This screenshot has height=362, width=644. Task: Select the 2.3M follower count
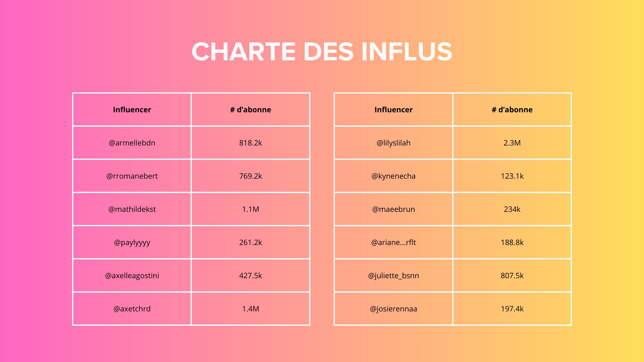tap(512, 143)
